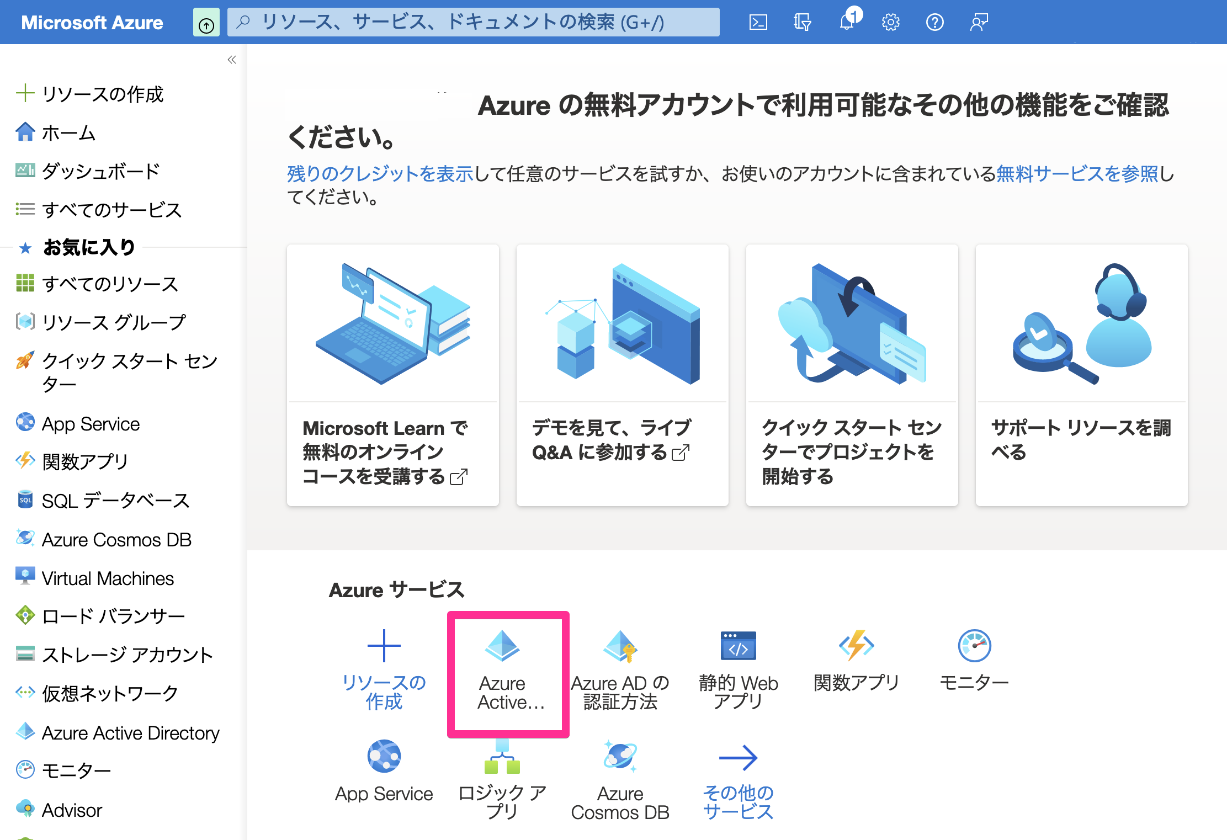This screenshot has height=840, width=1227.
Task: Open Cloud Shell from the top bar
Action: tap(758, 22)
